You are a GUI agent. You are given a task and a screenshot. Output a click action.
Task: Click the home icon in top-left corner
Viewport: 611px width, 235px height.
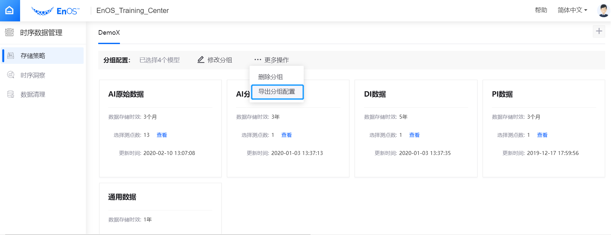[x=10, y=10]
